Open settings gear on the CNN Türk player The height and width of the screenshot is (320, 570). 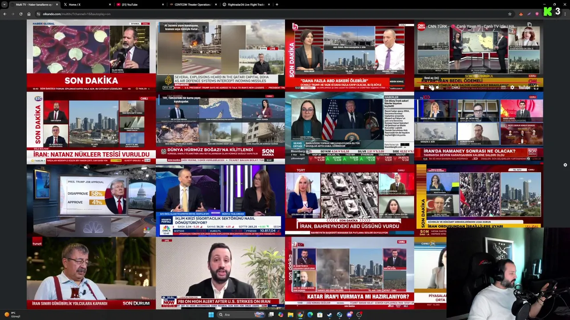512,88
